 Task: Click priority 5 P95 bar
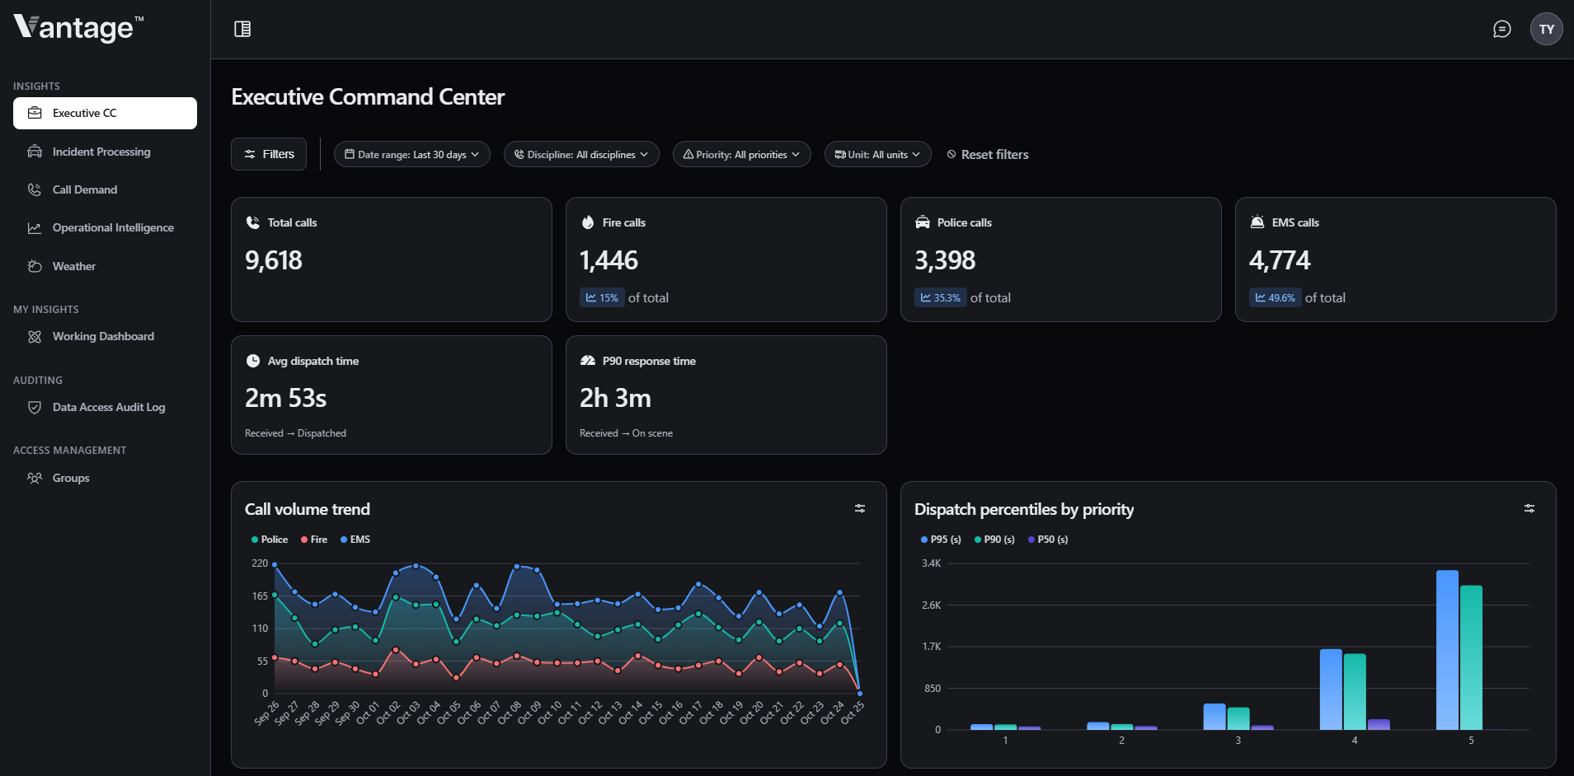coord(1447,650)
